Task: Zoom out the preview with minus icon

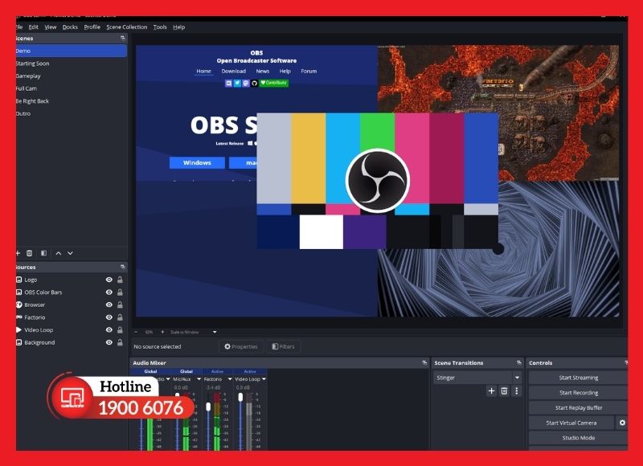Action: [x=136, y=332]
